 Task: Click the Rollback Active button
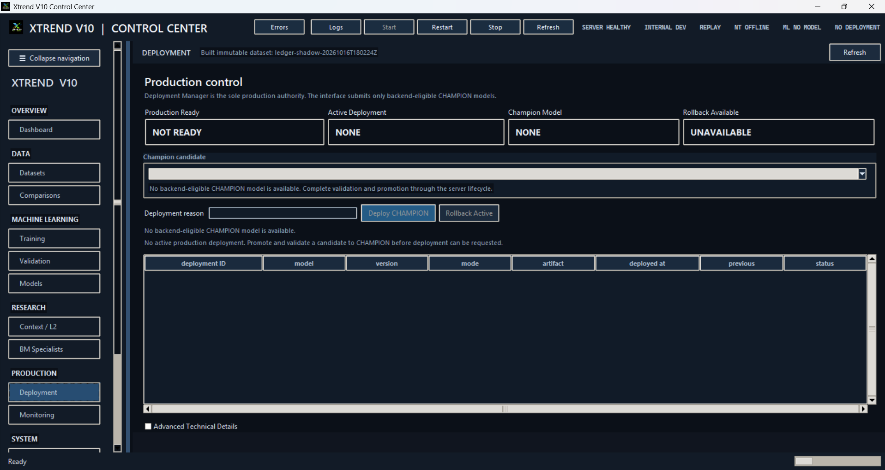(469, 213)
